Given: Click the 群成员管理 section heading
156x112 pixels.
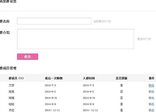Looking at the screenshot, I should point(8,68).
